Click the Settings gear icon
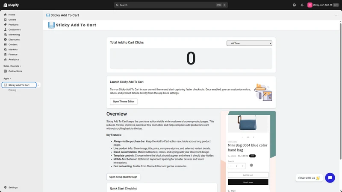The image size is (342, 192). pos(5,187)
